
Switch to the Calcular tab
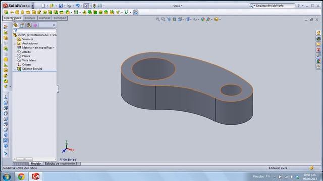pos(44,18)
